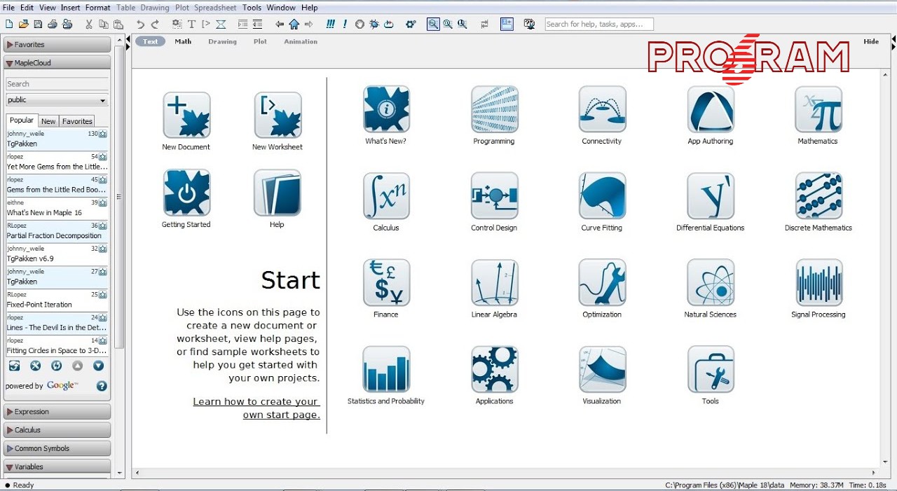Star the Yet More Gems entry
Viewport: 897px width, 491px height.
(103, 157)
